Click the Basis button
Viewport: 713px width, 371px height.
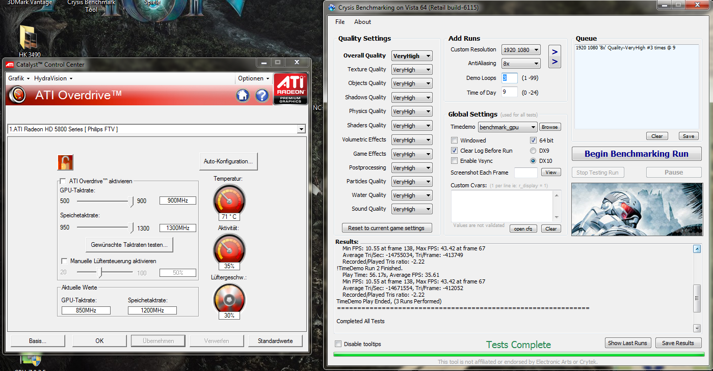click(37, 341)
